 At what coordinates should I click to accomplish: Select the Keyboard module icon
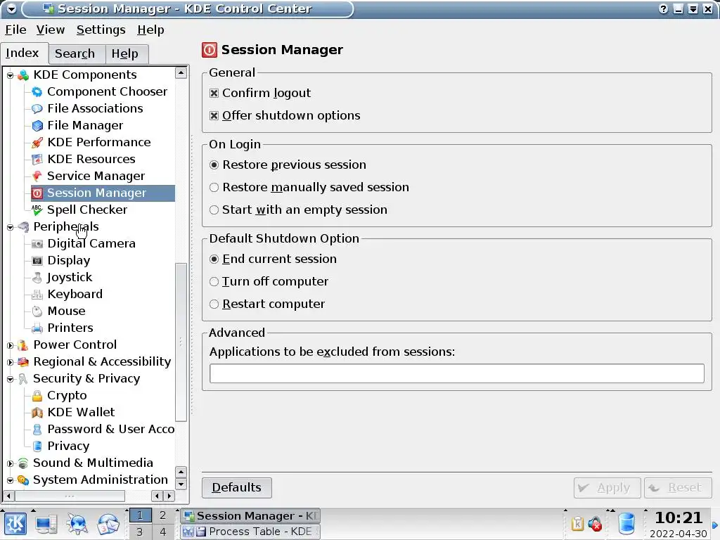[37, 295]
